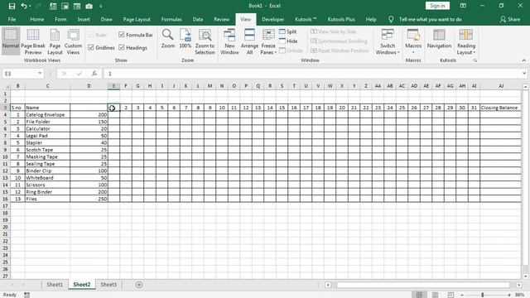The width and height of the screenshot is (530, 298).
Task: Open a New Window
Action: 229,41
